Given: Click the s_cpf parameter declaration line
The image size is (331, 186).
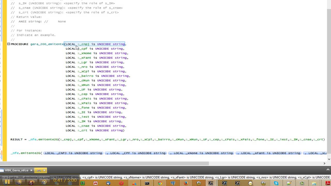Looking at the screenshot, I should point(95,49).
